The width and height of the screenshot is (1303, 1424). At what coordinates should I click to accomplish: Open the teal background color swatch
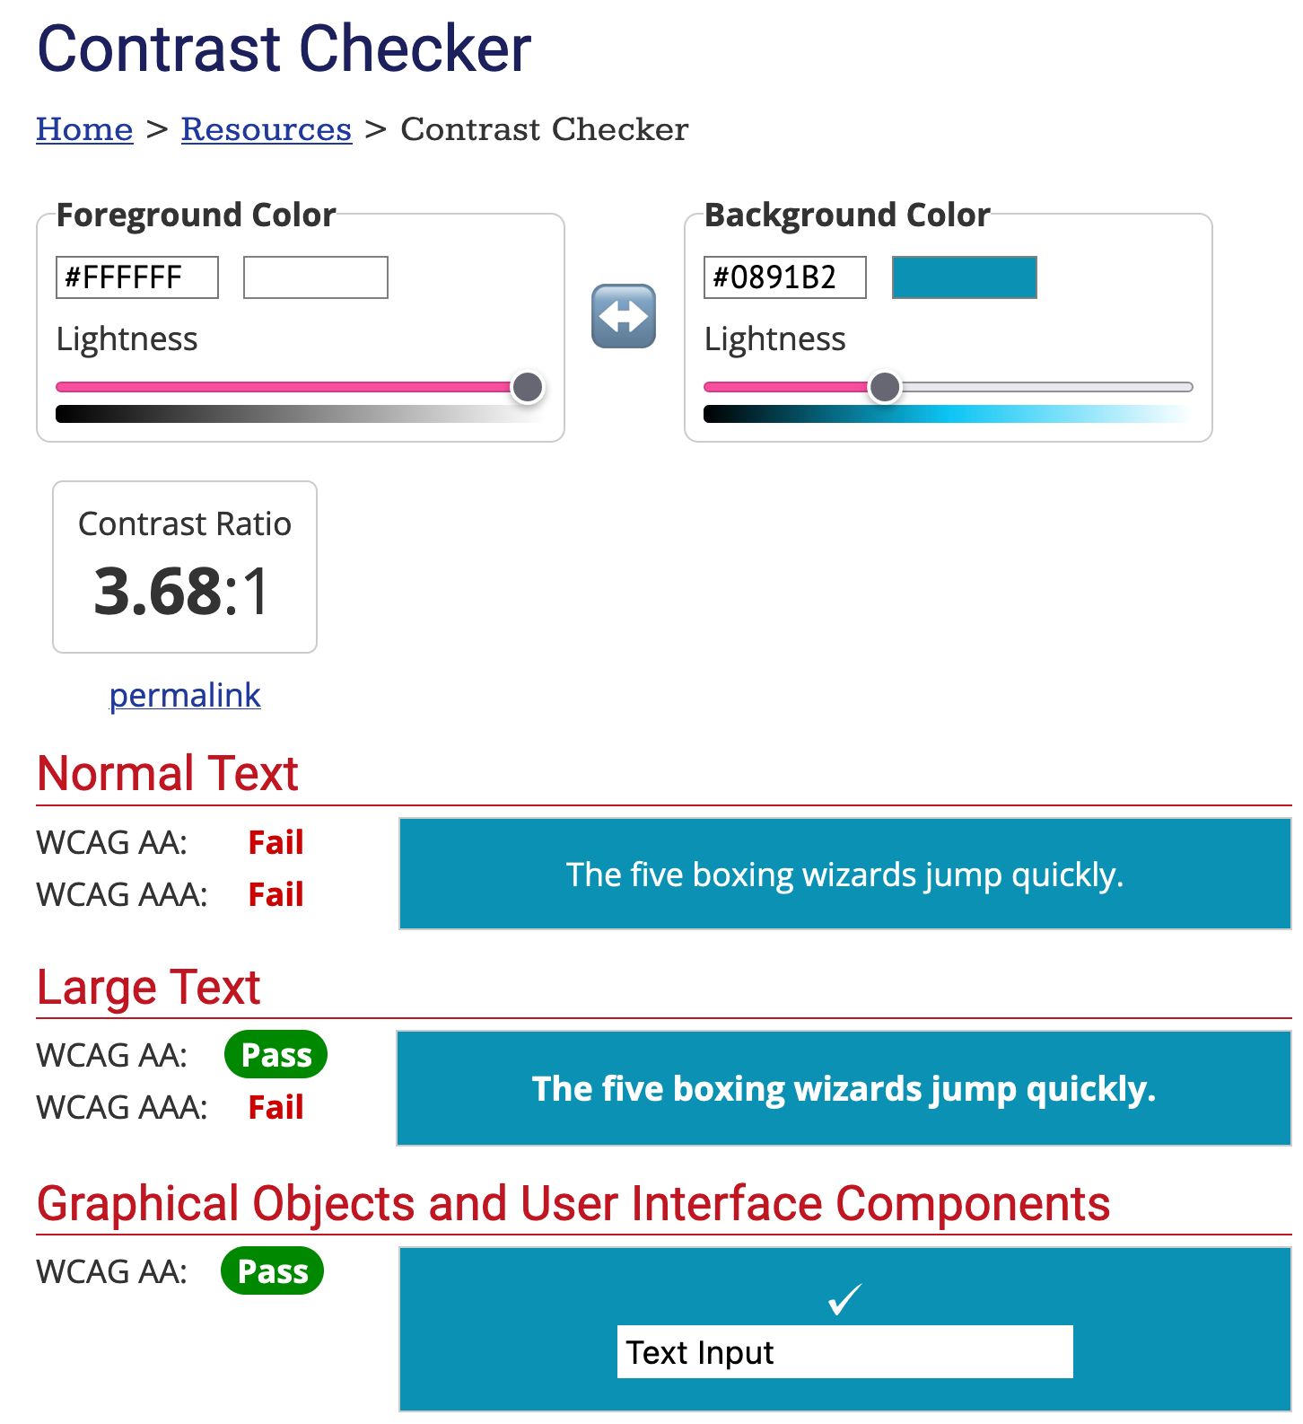tap(965, 277)
